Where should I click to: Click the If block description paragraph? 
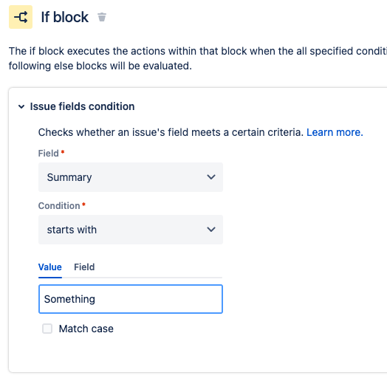coord(198,58)
